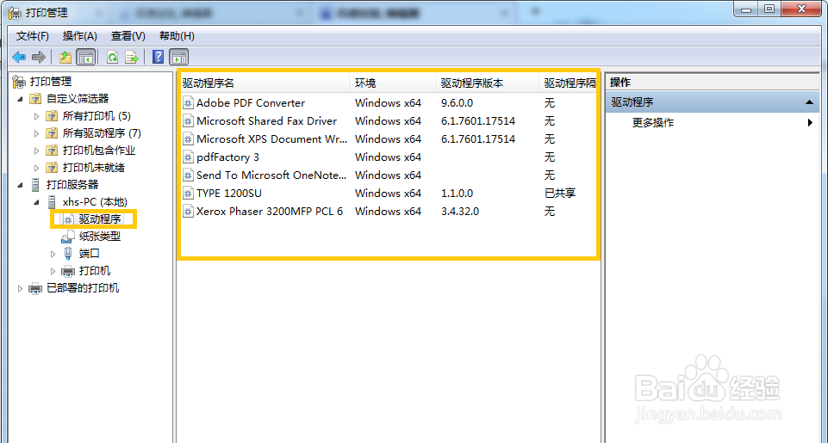828x443 pixels.
Task: Click the 已部署的打印机 icon
Action: click(34, 288)
